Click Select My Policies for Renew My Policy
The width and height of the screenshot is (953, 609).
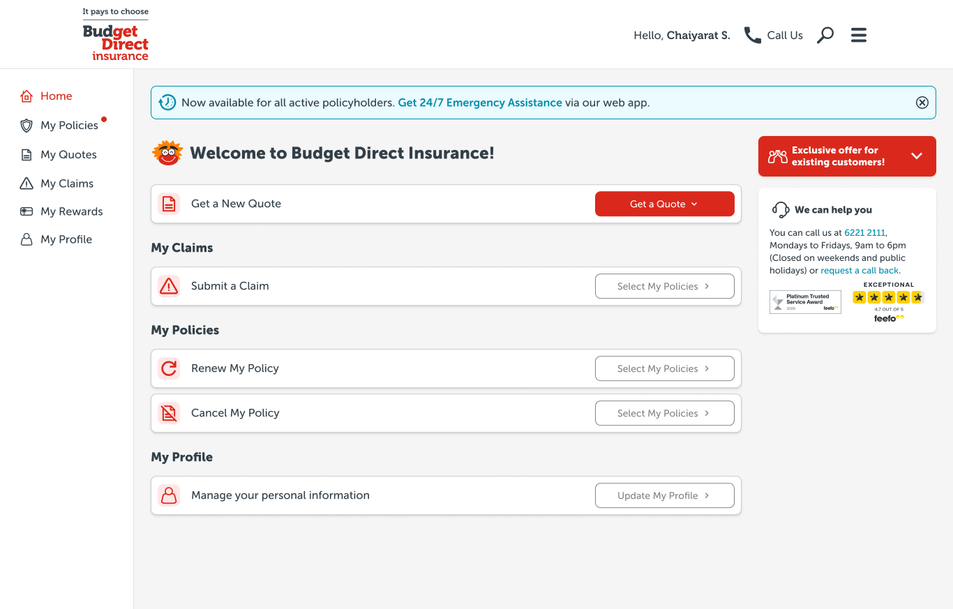click(665, 368)
